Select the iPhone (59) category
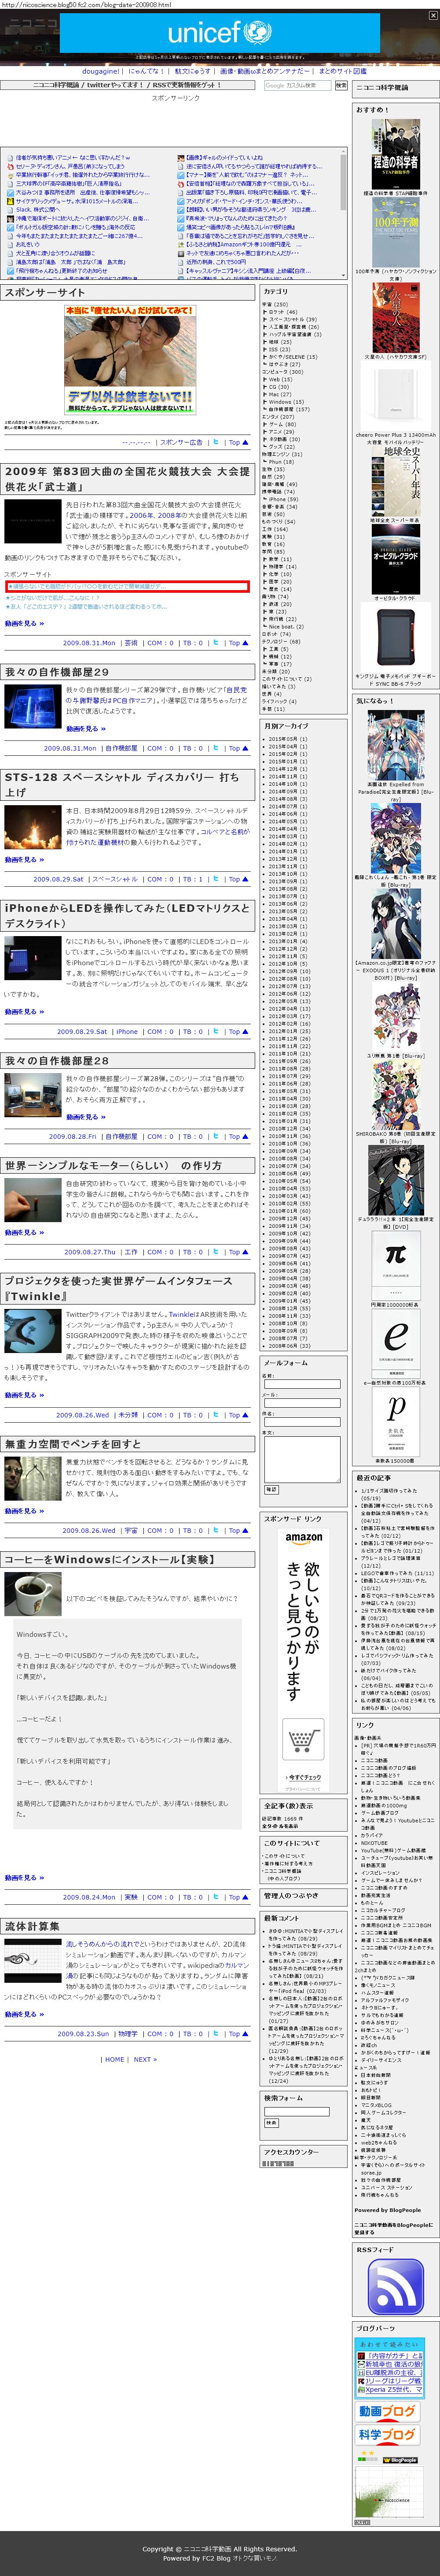 [x=282, y=499]
